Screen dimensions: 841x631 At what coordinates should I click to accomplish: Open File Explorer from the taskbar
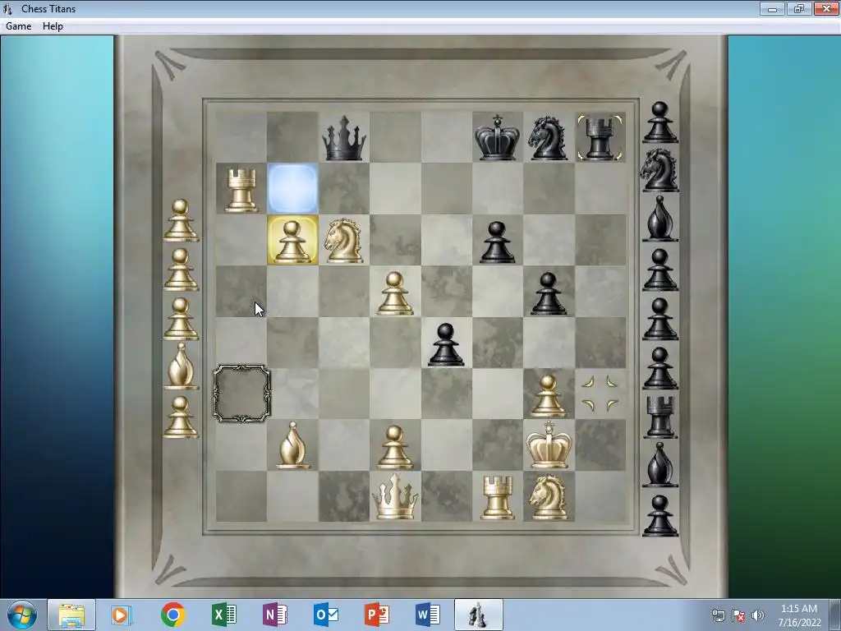(x=71, y=615)
